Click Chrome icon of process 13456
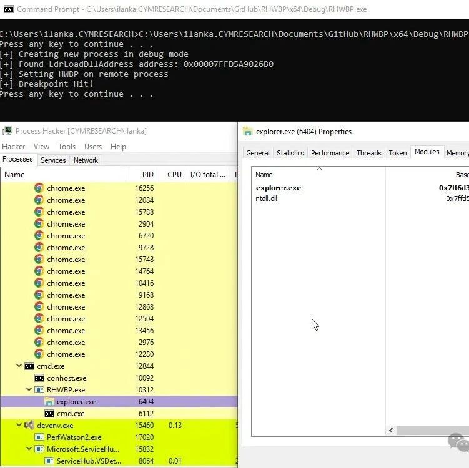This screenshot has height=468, width=469. pos(39,330)
